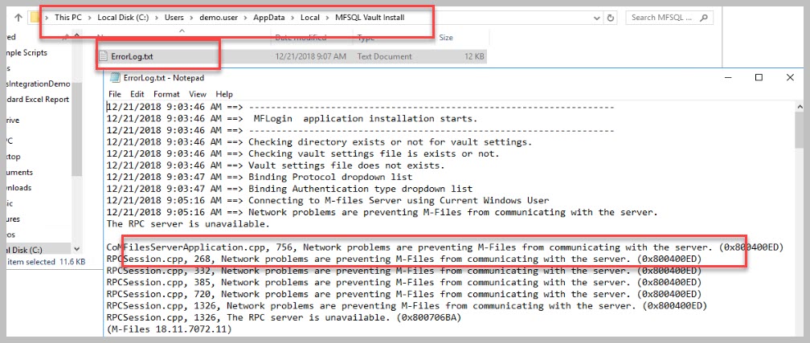Click the search magnifier icon

tap(703, 18)
